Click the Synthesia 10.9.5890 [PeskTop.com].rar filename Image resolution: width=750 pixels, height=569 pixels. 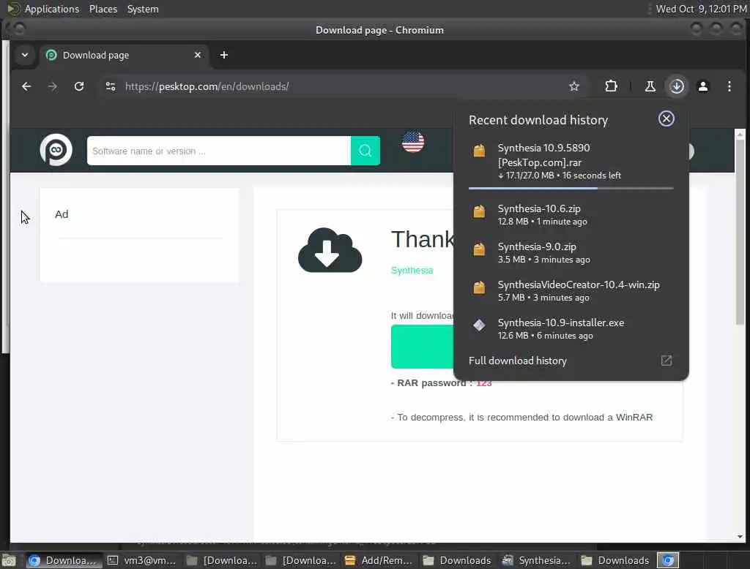click(544, 155)
